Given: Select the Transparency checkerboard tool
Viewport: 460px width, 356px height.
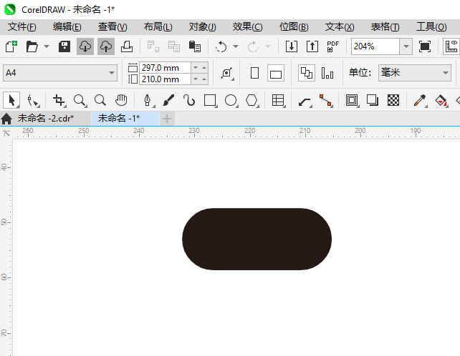Looking at the screenshot, I should tap(393, 100).
